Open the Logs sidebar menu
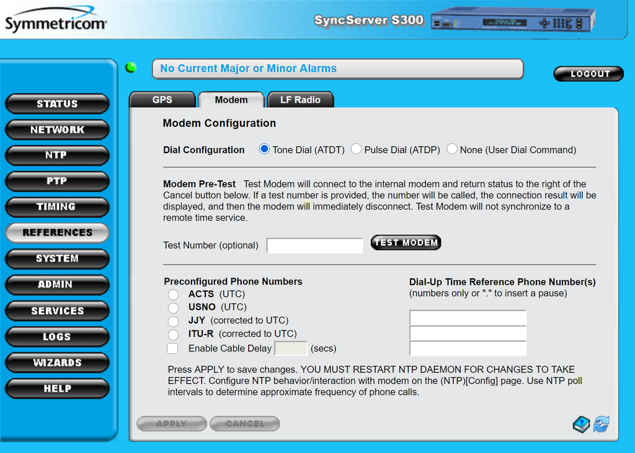This screenshot has width=635, height=453. (x=57, y=336)
